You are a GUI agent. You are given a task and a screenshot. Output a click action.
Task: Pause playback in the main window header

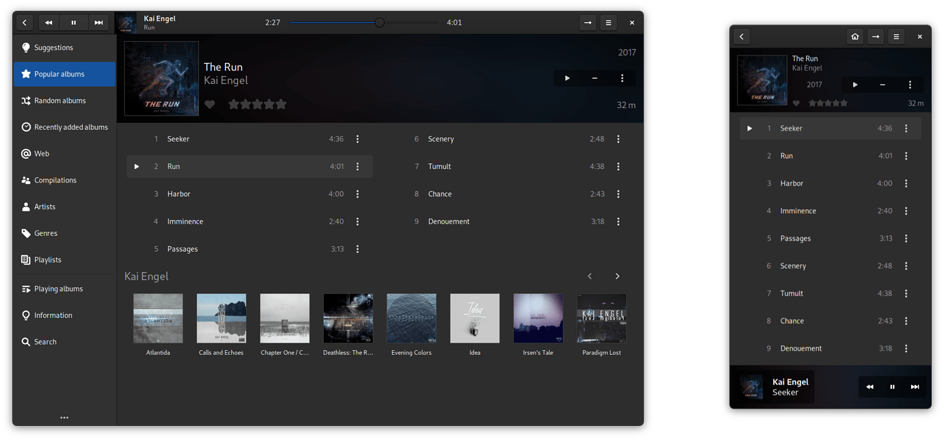73,23
